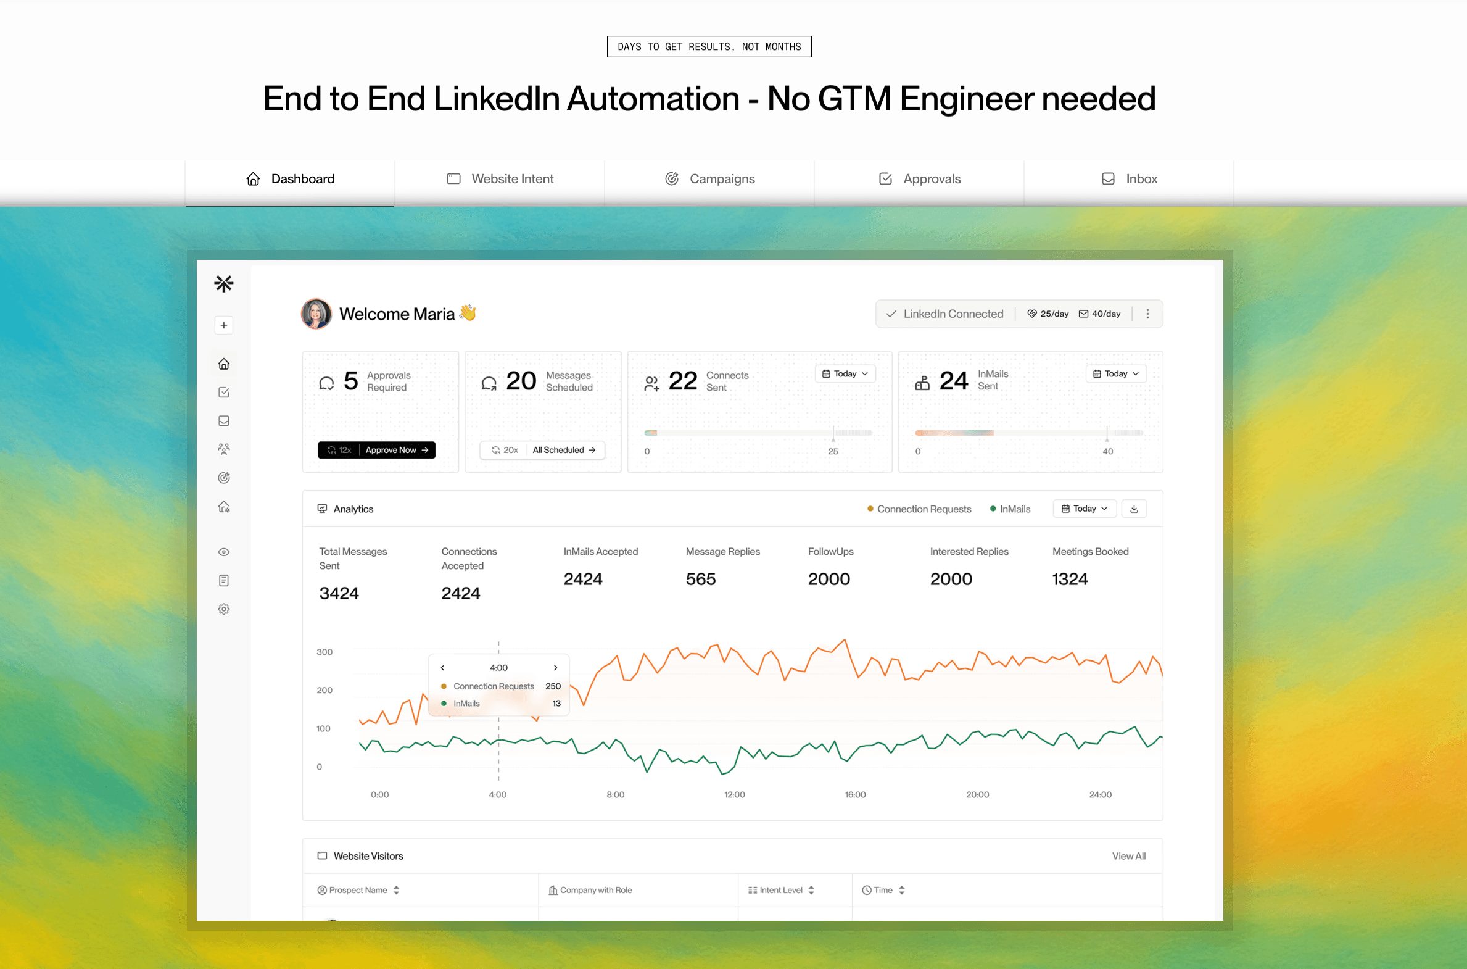Toggle InMails legend series

click(x=1010, y=509)
